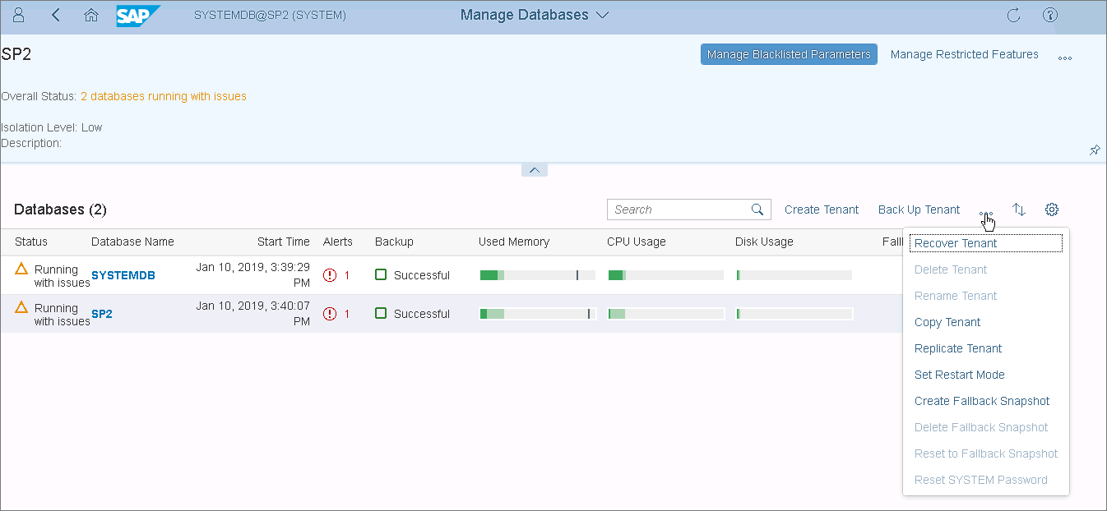The width and height of the screenshot is (1107, 511).
Task: Open the help question mark icon
Action: pyautogui.click(x=1049, y=16)
